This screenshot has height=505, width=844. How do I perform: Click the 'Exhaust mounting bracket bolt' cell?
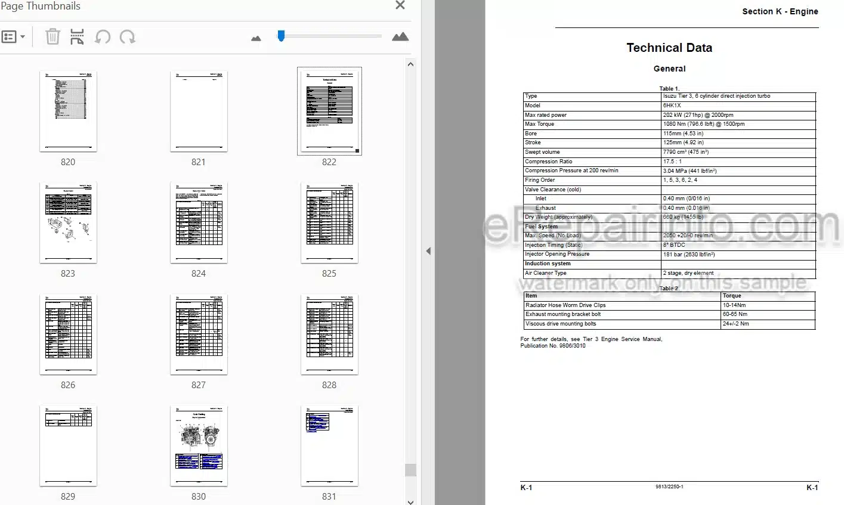tap(563, 314)
